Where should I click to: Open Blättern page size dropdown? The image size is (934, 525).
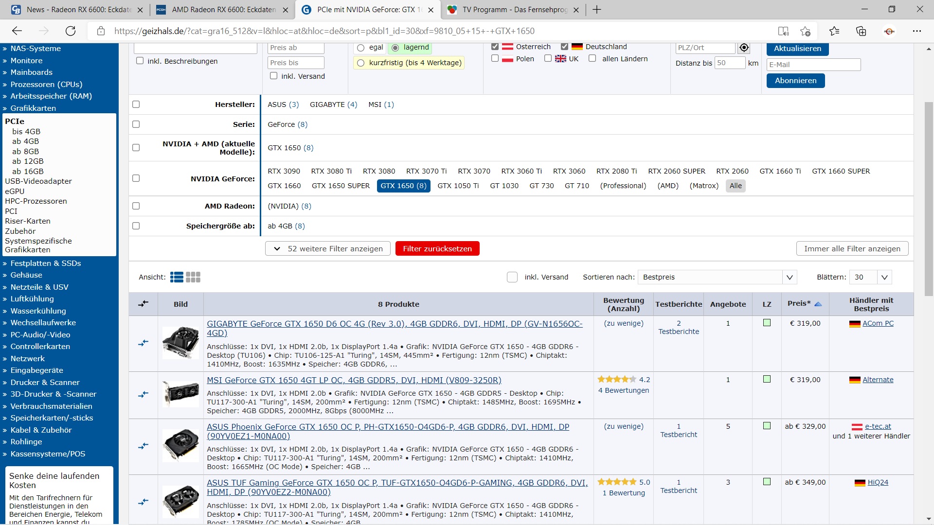click(870, 277)
